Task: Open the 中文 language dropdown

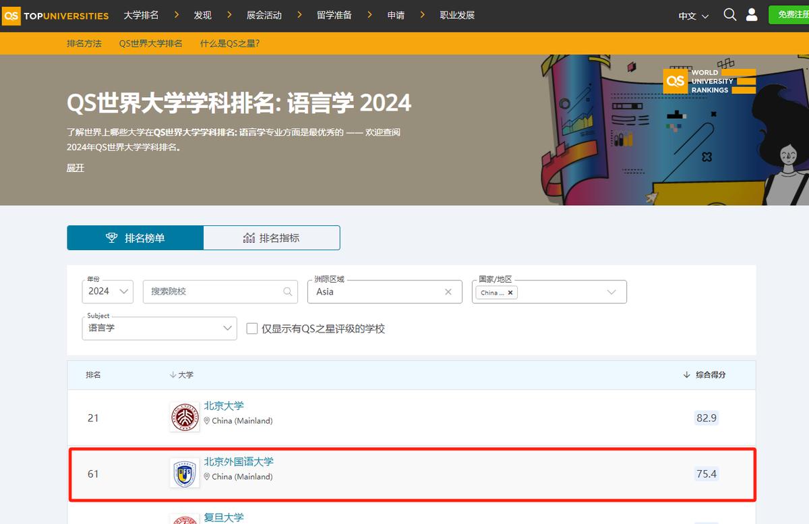Action: coord(692,14)
